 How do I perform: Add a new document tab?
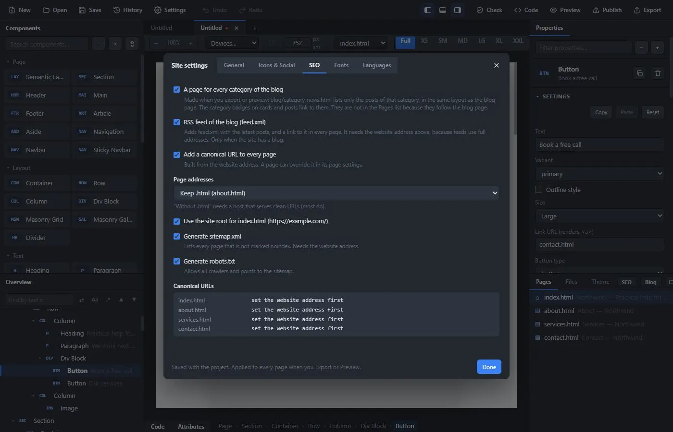click(x=255, y=28)
